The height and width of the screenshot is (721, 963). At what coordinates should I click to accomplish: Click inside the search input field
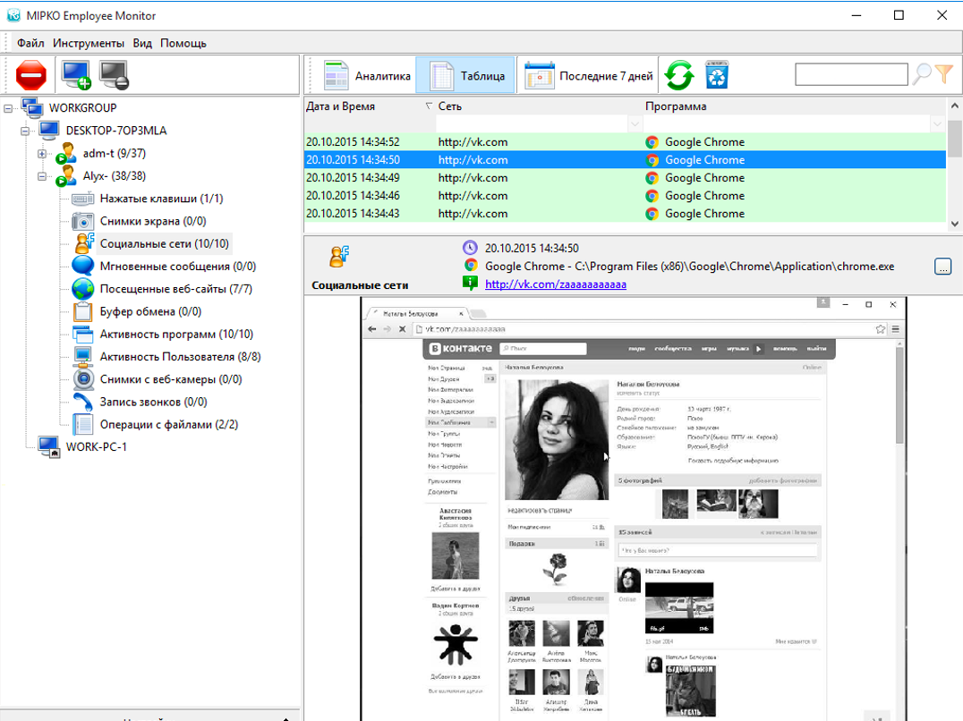[x=850, y=74]
